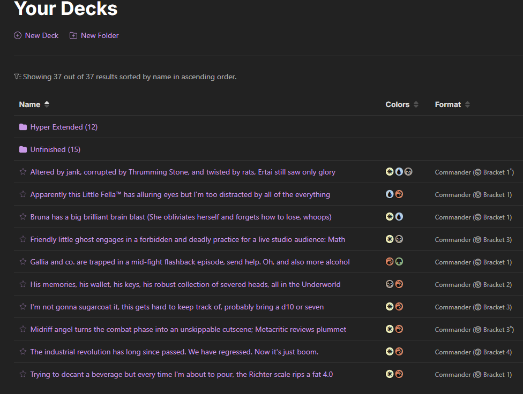Click white mana symbol in Trying to decant row
Image resolution: width=523 pixels, height=394 pixels.
pos(390,374)
